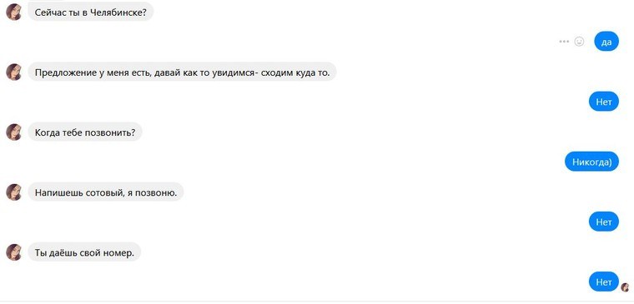Image resolution: width=634 pixels, height=304 pixels.
Task: Click the "Нет" reply below "Напишешь сотовый"
Action: tap(604, 222)
